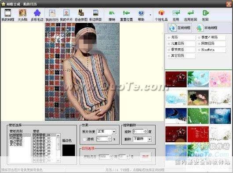Select the 大头贴 toolbar icon
This screenshot has width=233, height=173.
pos(22,15)
